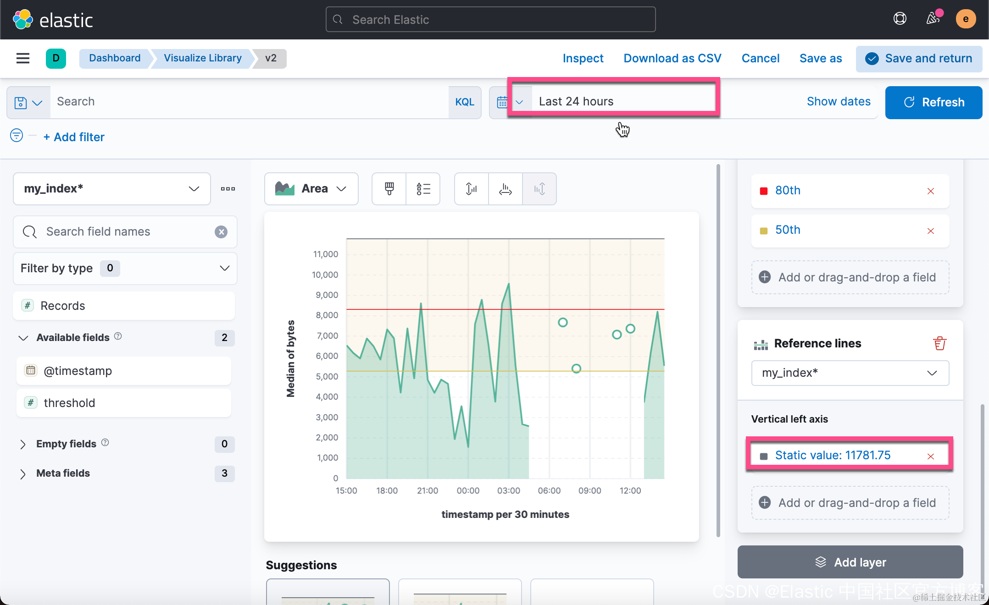Open the help menu icon
Screen dimensions: 989x605
(x=900, y=19)
